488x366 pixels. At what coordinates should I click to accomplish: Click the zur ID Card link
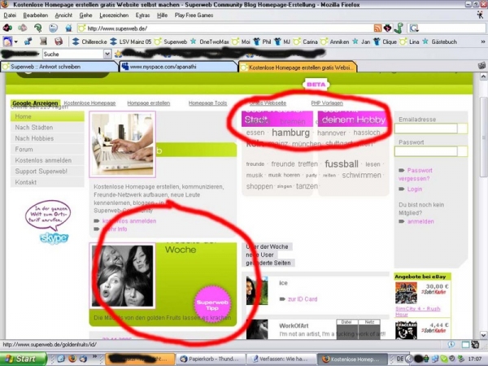click(x=303, y=299)
